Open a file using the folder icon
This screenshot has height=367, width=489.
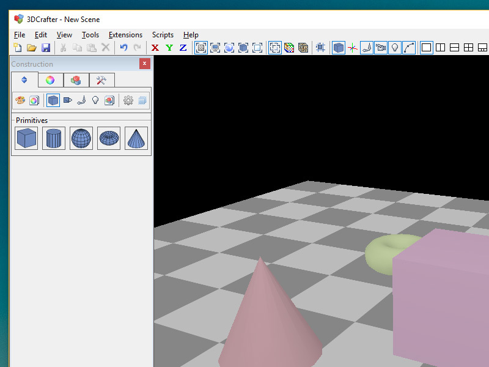coord(32,48)
